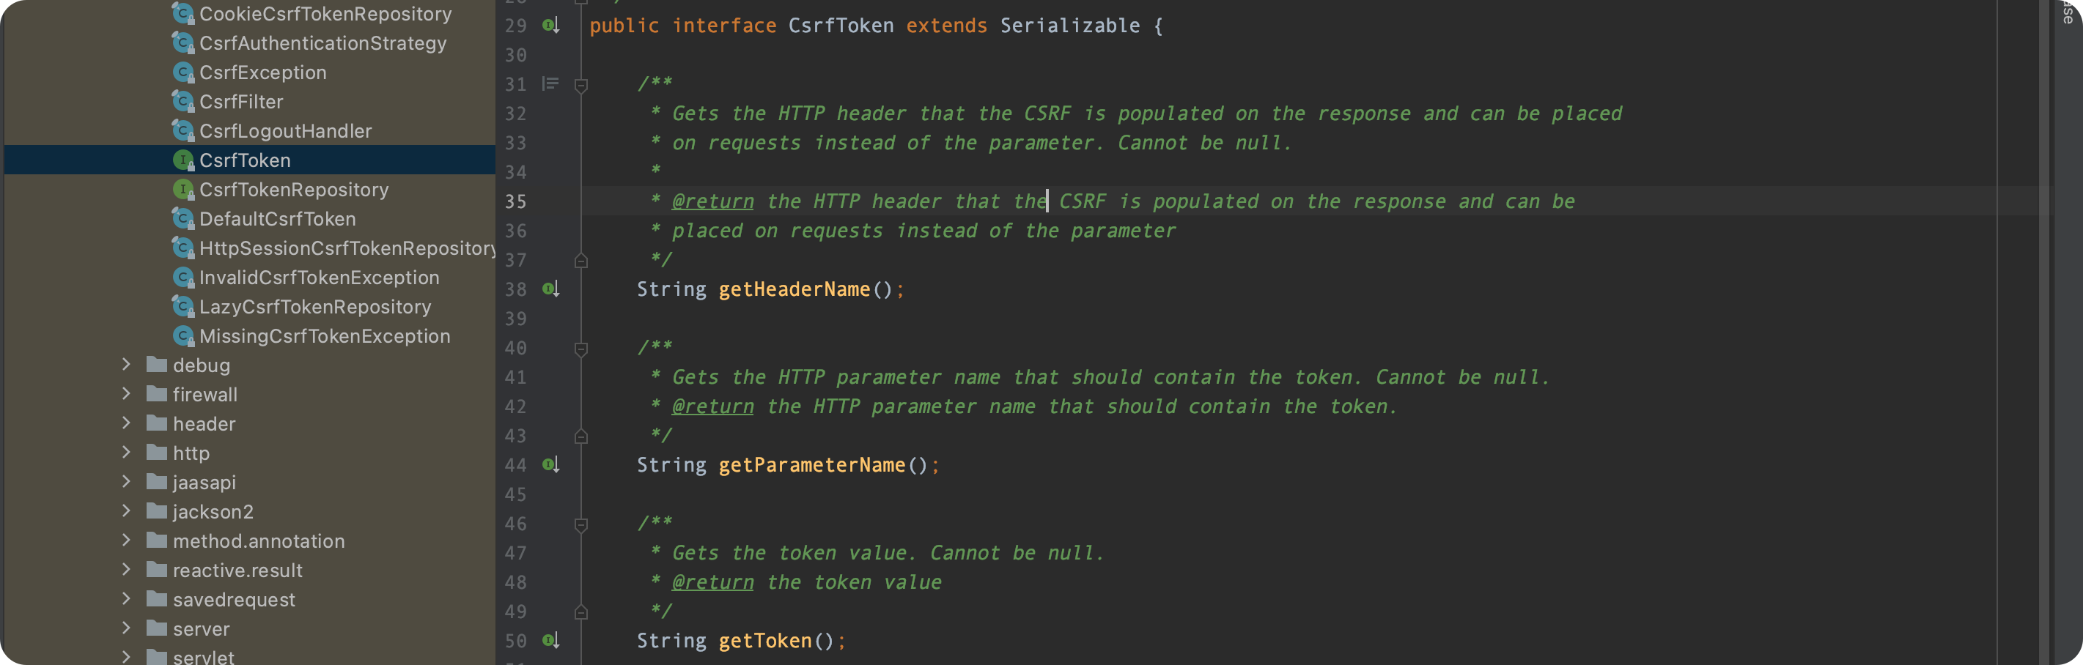Toggle the fold end marker at line 37
The image size is (2083, 665).
580,261
